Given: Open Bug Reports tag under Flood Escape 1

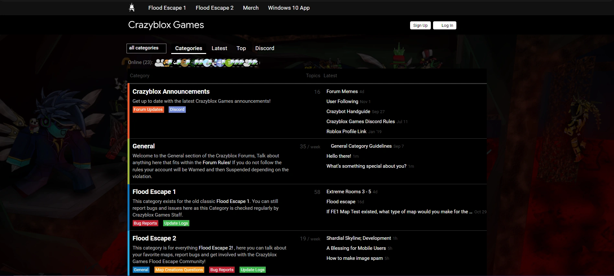Looking at the screenshot, I should (145, 223).
